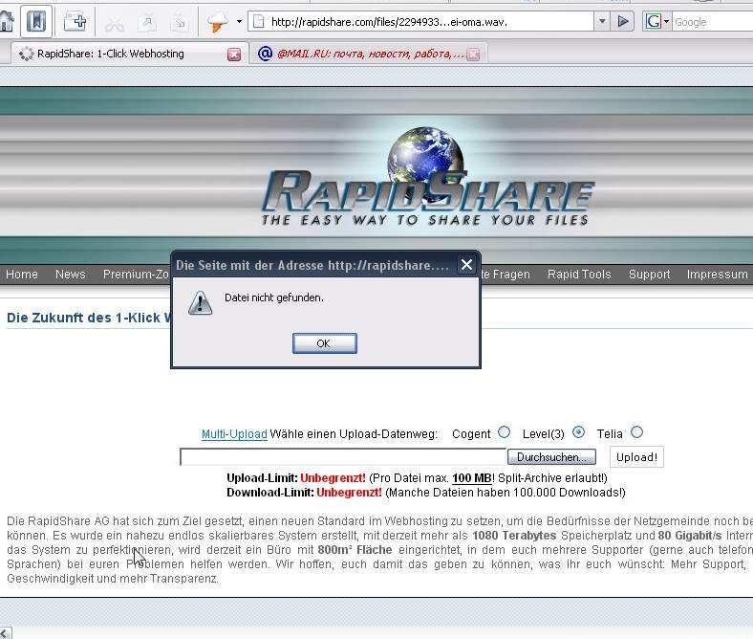The width and height of the screenshot is (753, 639).
Task: Click the 'Datei nicht gefunden.' message text
Action: coord(274,297)
